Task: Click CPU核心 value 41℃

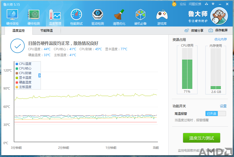Action: 73,49
